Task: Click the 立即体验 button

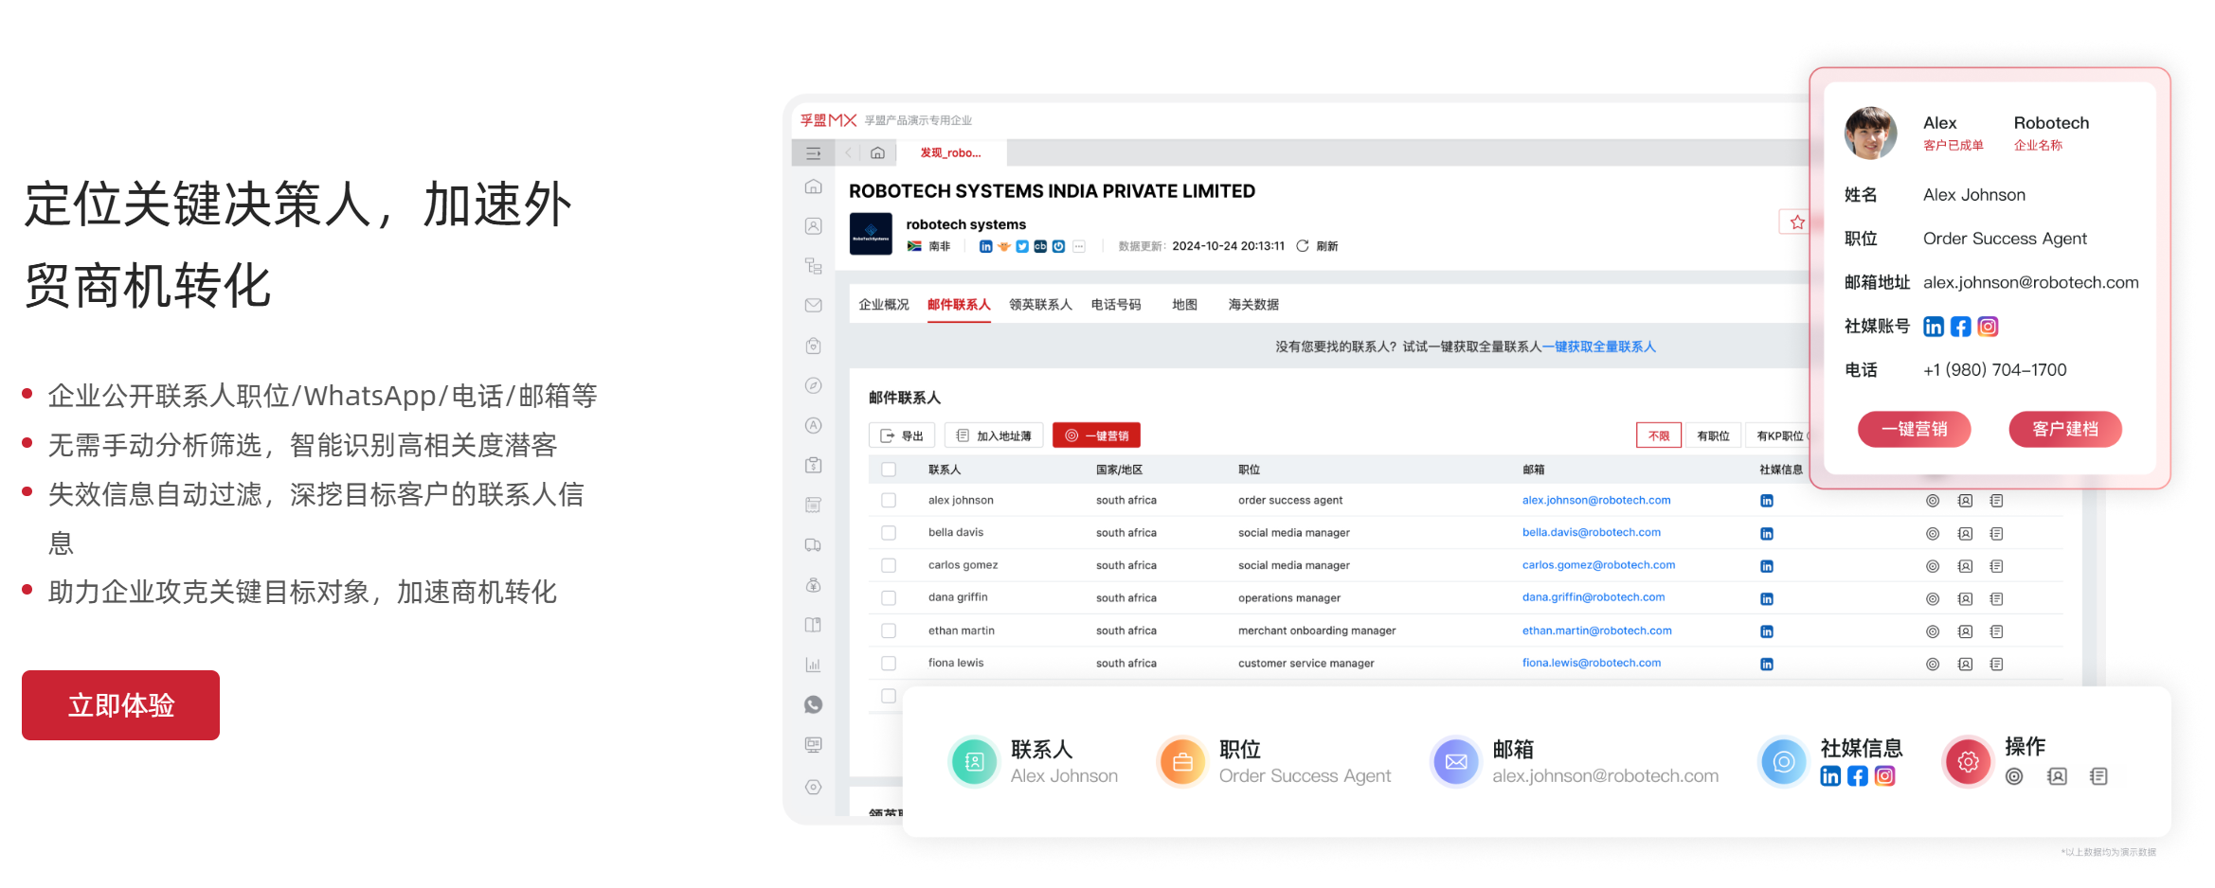Action: [x=121, y=705]
